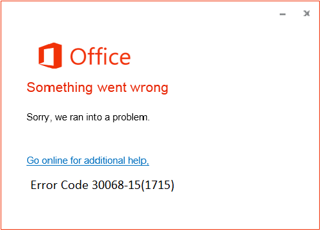Viewport: 323px width, 233px height.
Task: Click the (1715) part of the error code
Action: 158,185
